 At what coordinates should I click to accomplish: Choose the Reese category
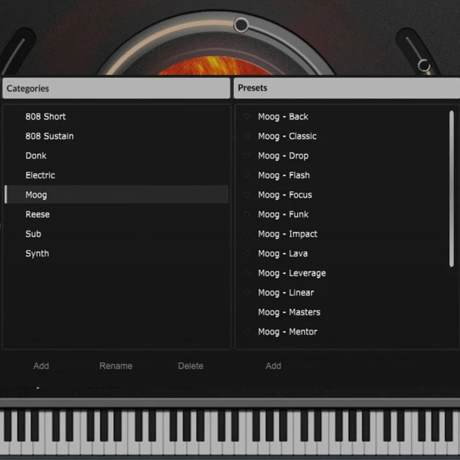pyautogui.click(x=37, y=214)
